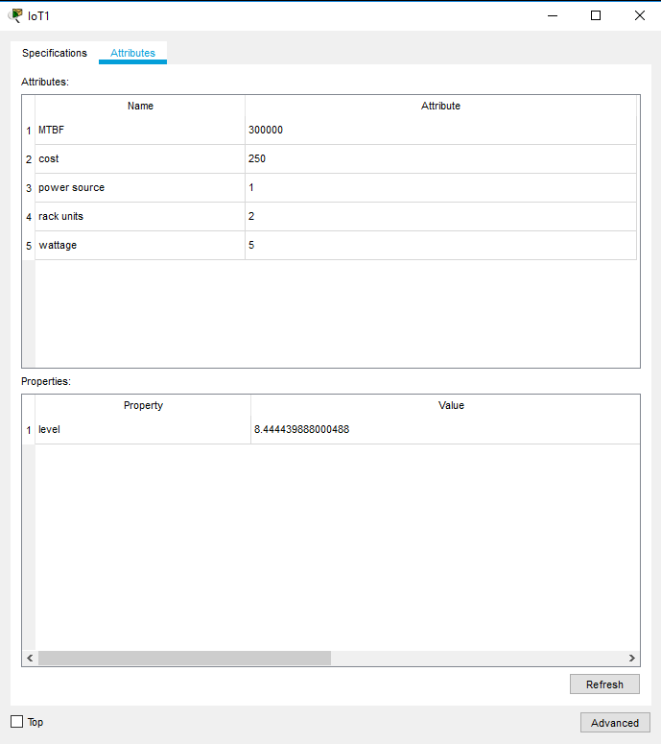Select row header 3 next to power source
The width and height of the screenshot is (661, 744).
pyautogui.click(x=29, y=188)
